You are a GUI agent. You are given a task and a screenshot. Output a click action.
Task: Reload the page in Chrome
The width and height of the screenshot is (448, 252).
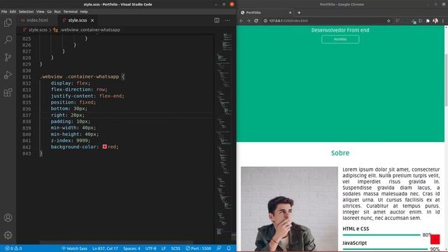coord(256,20)
